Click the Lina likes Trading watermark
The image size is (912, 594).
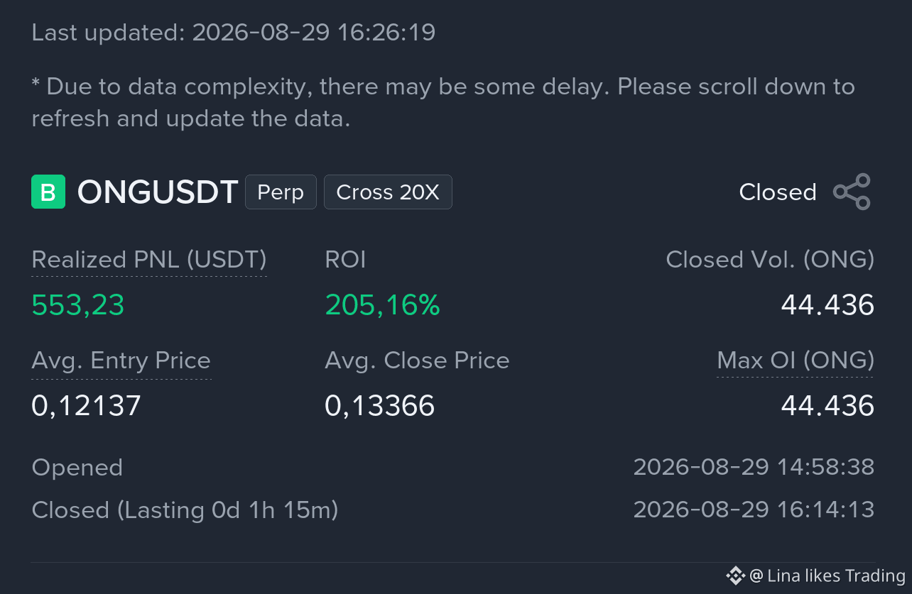coord(827,576)
